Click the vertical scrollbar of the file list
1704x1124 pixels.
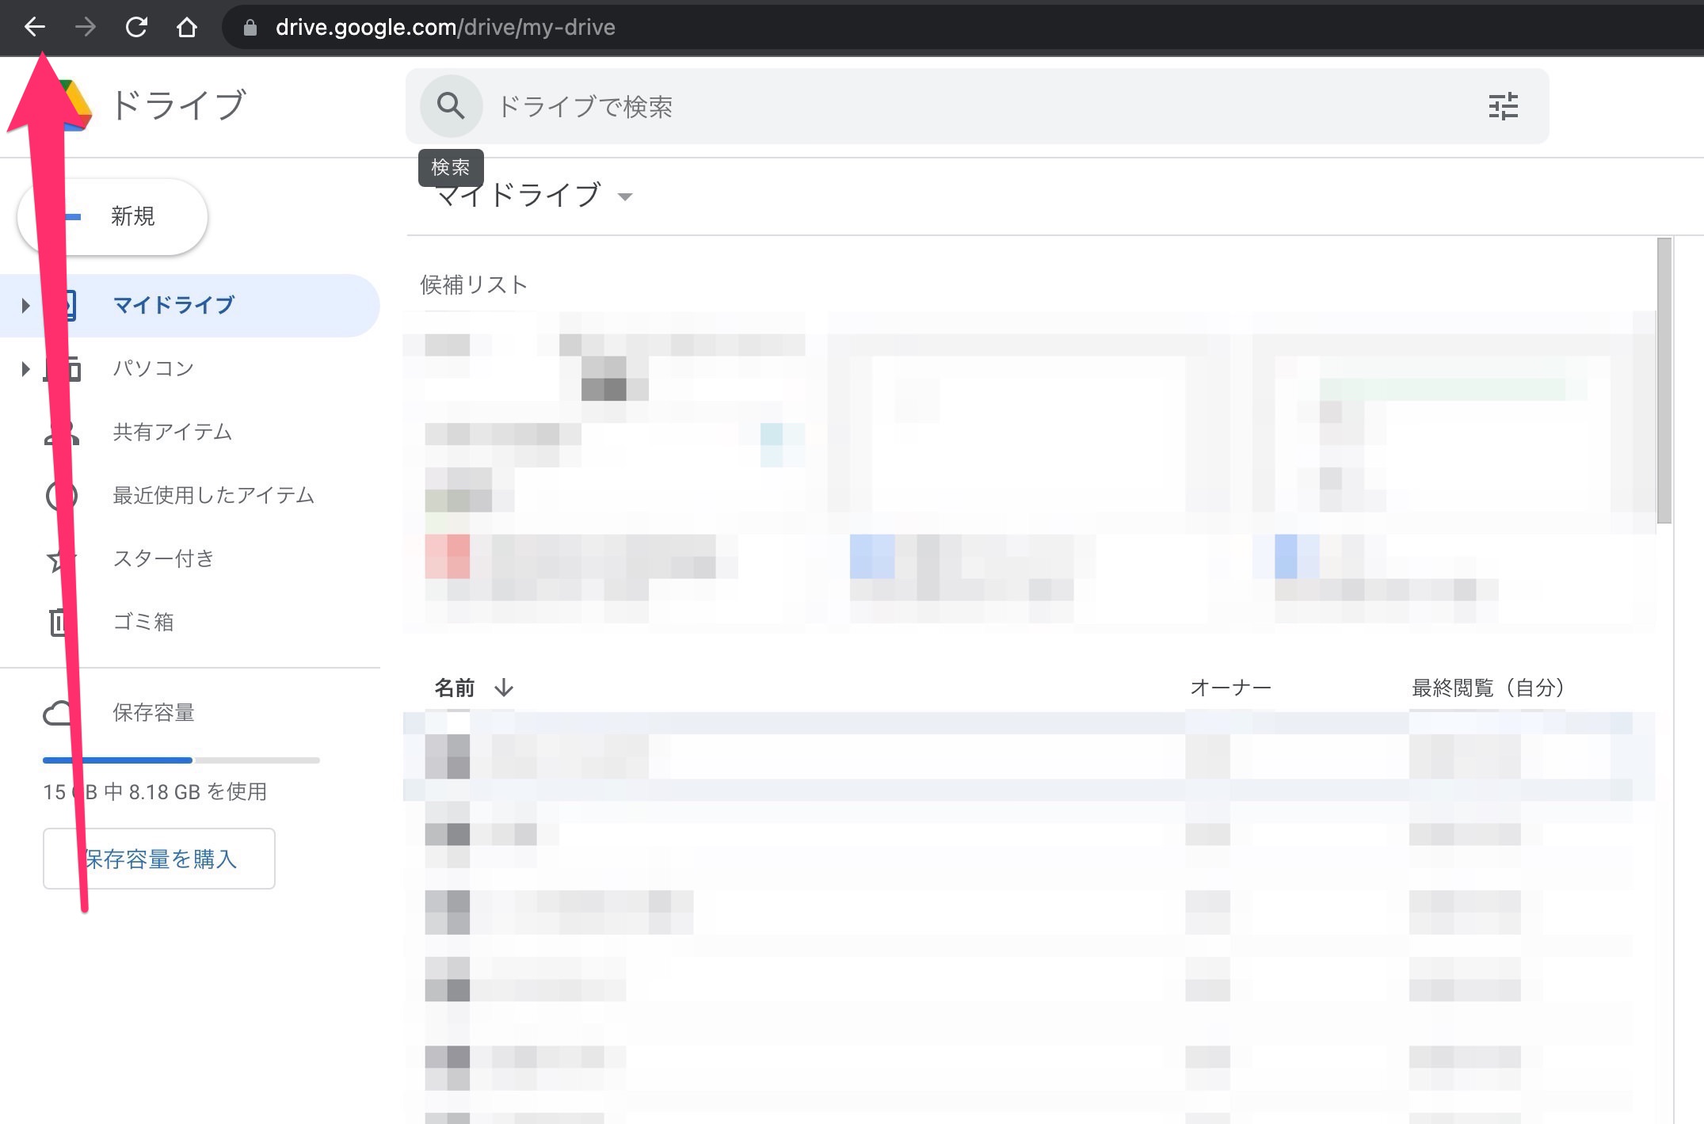coord(1664,380)
